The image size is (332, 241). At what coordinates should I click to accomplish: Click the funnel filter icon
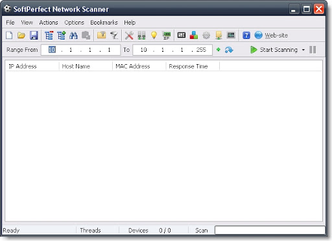click(114, 35)
